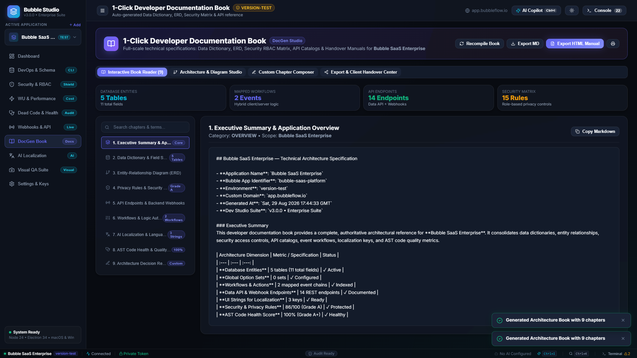Click the WU lightning bolt icon
Viewport: 637px width, 358px height.
[12, 99]
